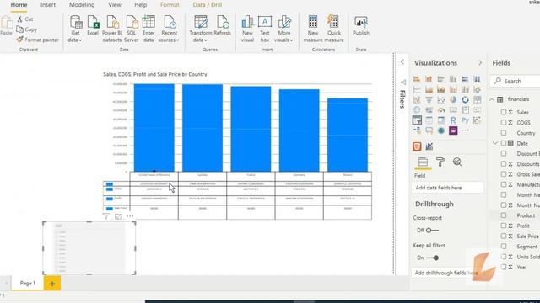540x303 pixels.
Task: Check the COGS field checkbox
Action: tap(504, 123)
